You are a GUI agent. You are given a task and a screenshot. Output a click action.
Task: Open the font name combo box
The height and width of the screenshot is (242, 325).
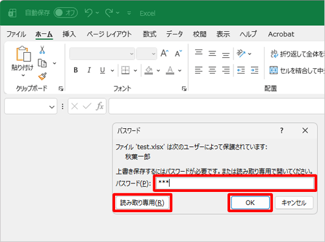click(102, 53)
